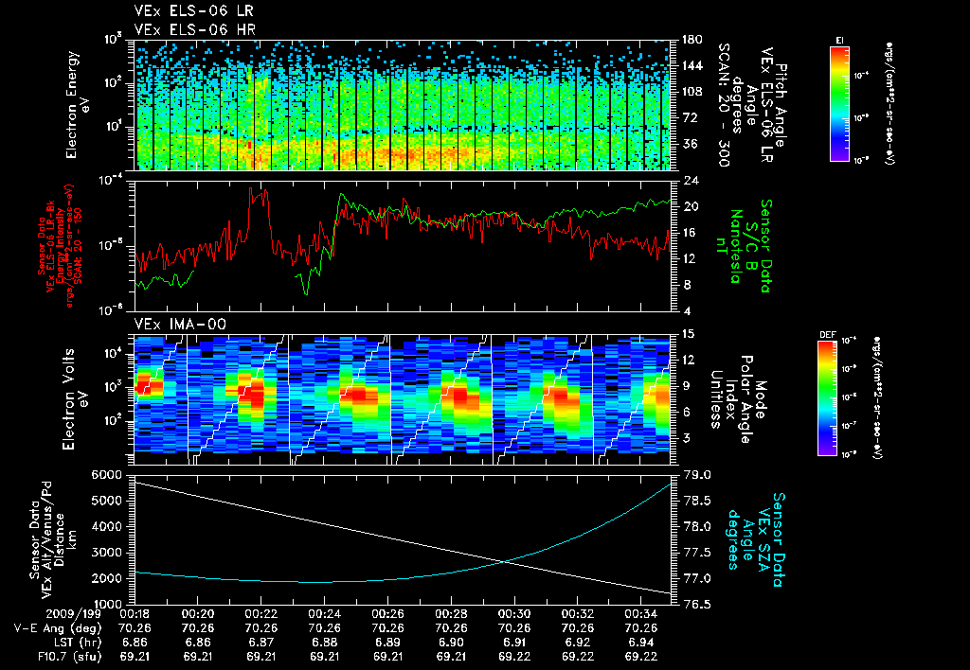The width and height of the screenshot is (970, 670).
Task: Click the 'VEx IMA-00' panel title
Action: point(180,324)
